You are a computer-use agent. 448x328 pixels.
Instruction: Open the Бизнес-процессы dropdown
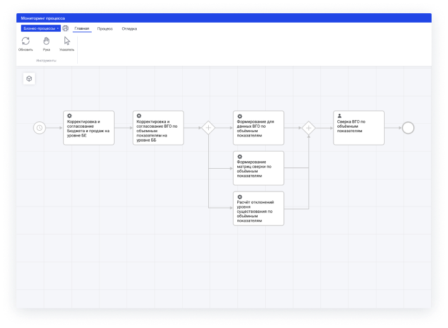click(x=40, y=28)
